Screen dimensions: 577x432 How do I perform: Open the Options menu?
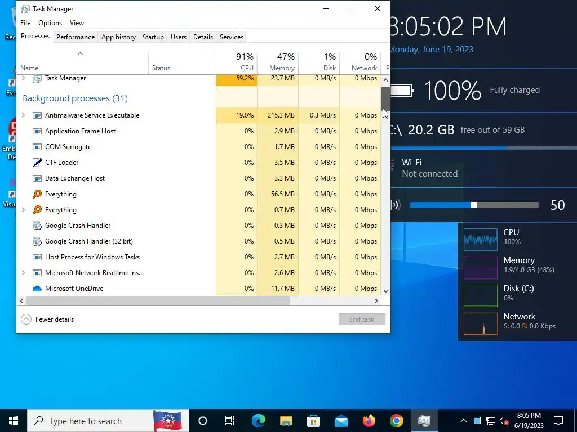tap(50, 23)
